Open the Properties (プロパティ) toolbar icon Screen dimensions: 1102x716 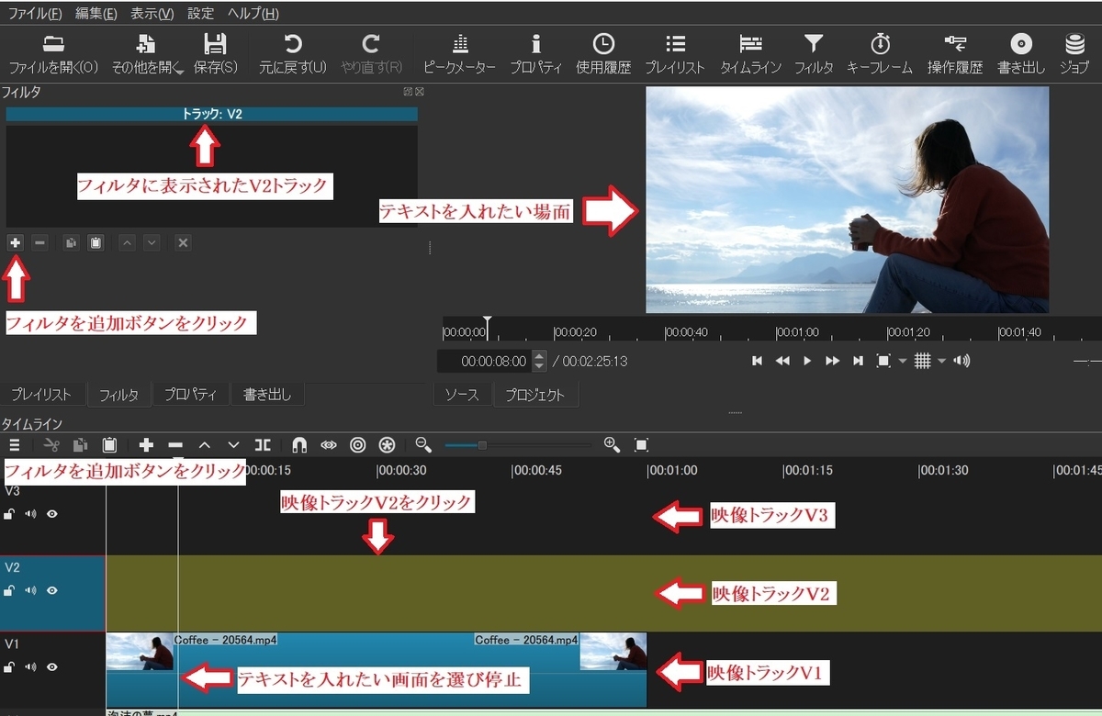(x=536, y=44)
